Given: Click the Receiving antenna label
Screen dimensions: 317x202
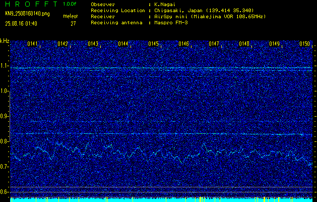Looking at the screenshot, I should [x=116, y=23].
